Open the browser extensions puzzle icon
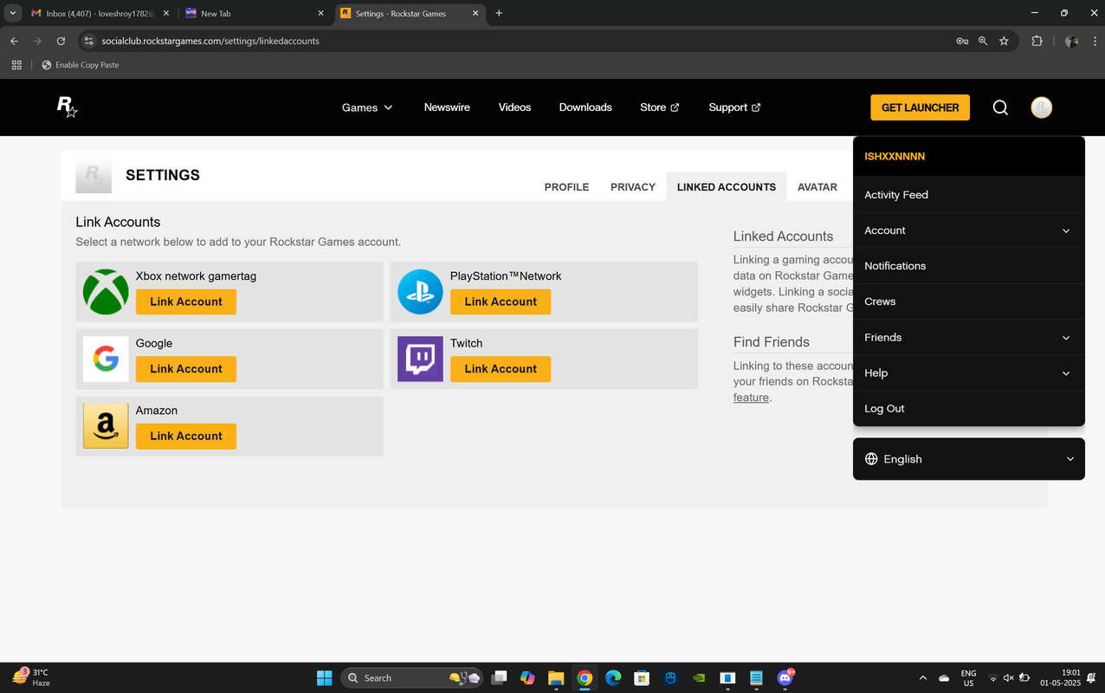This screenshot has height=693, width=1105. (1037, 41)
